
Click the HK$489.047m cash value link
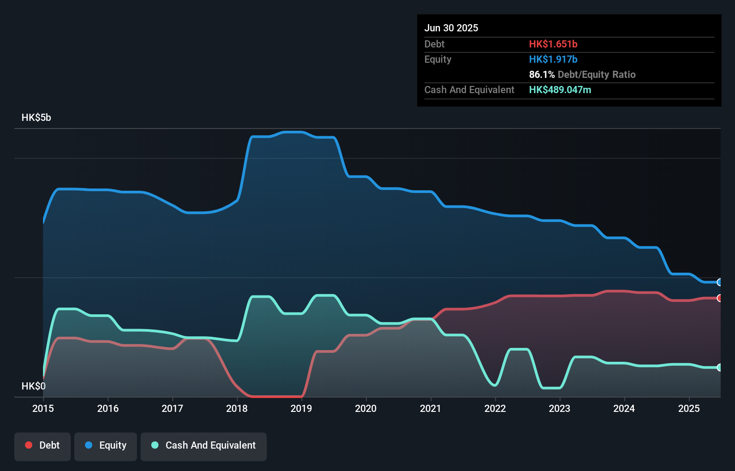pyautogui.click(x=560, y=90)
